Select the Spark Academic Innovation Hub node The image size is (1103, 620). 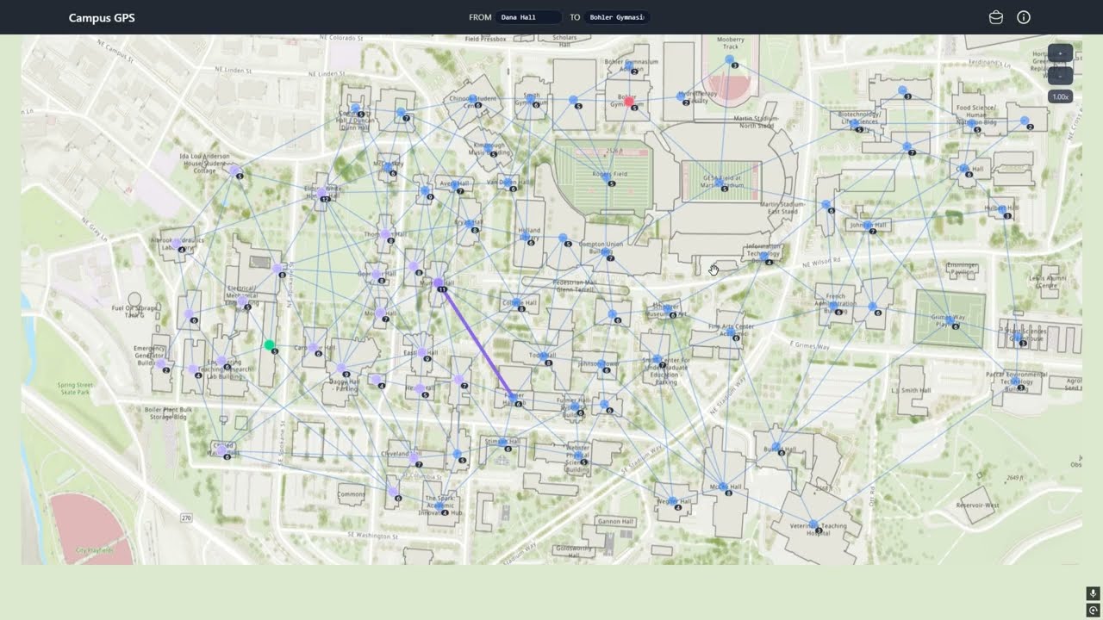point(439,505)
